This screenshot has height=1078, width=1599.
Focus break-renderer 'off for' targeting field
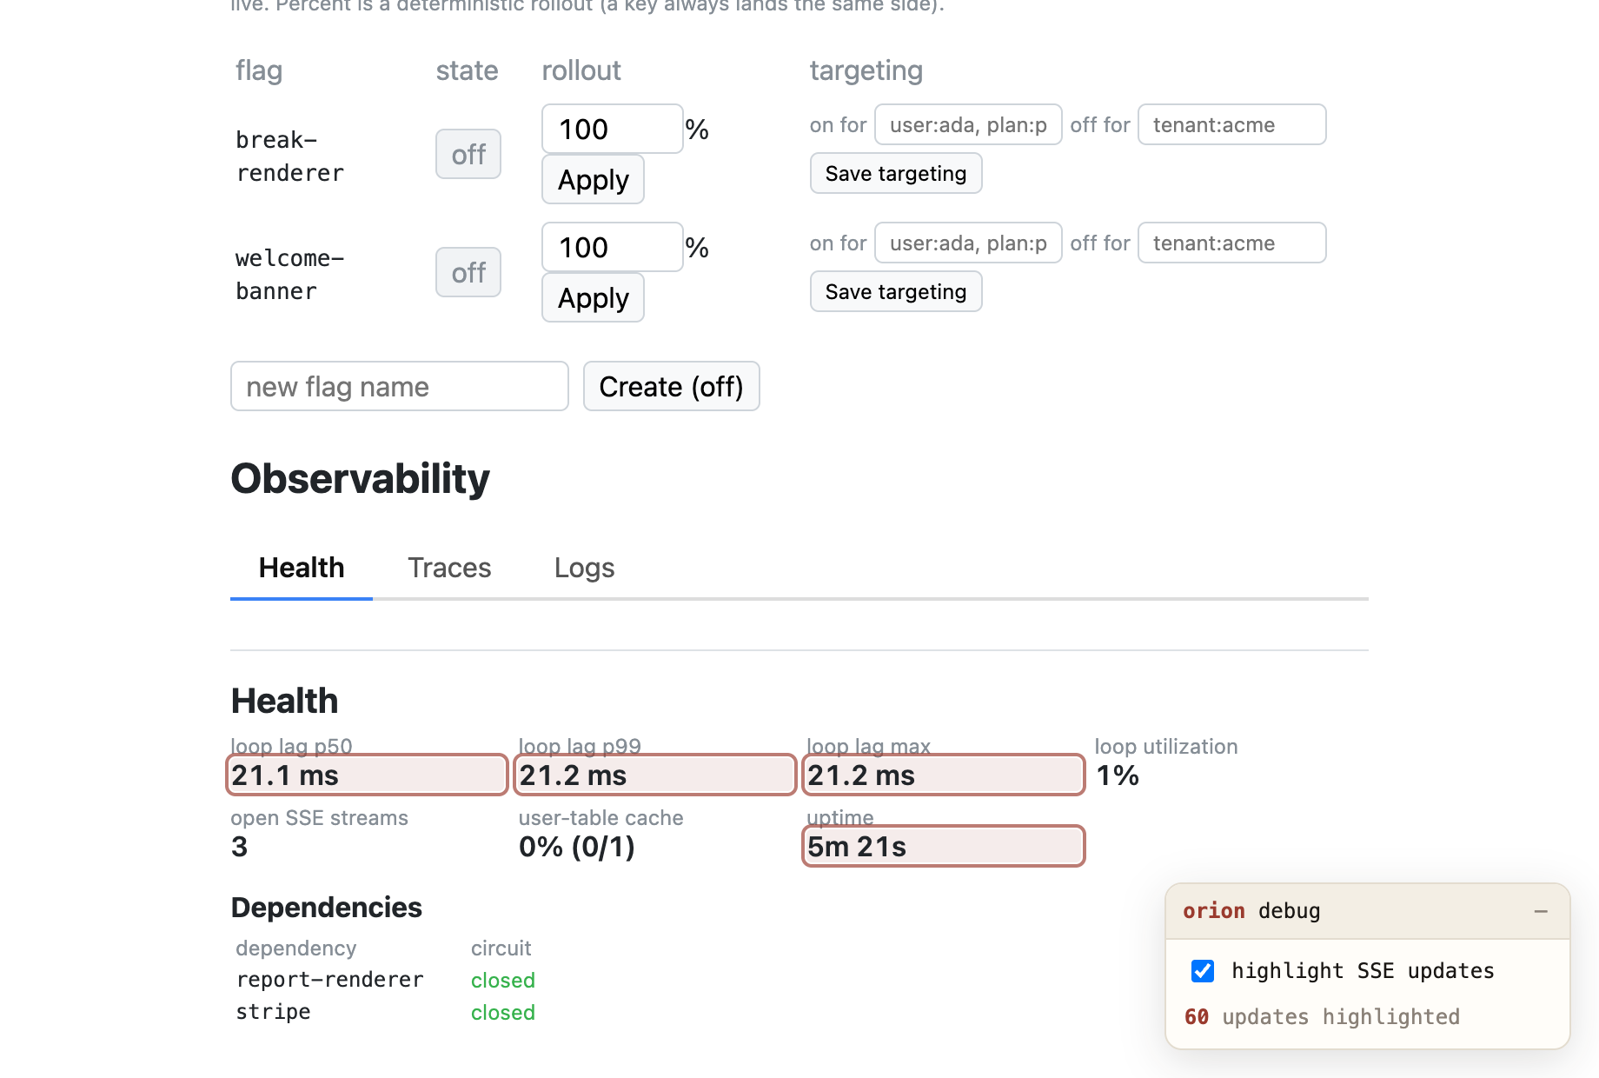click(x=1231, y=124)
